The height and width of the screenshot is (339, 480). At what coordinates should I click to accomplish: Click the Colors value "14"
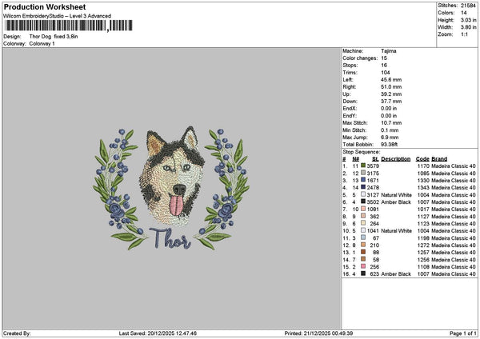(464, 13)
